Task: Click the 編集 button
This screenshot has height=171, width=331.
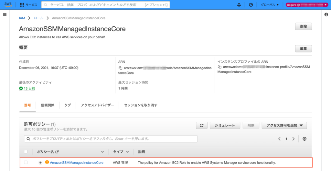Action: [x=303, y=49]
